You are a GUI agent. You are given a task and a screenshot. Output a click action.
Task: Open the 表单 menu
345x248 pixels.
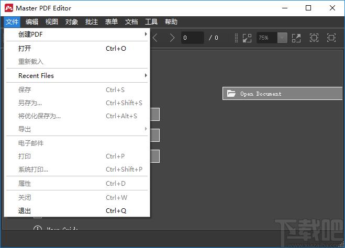pos(112,22)
